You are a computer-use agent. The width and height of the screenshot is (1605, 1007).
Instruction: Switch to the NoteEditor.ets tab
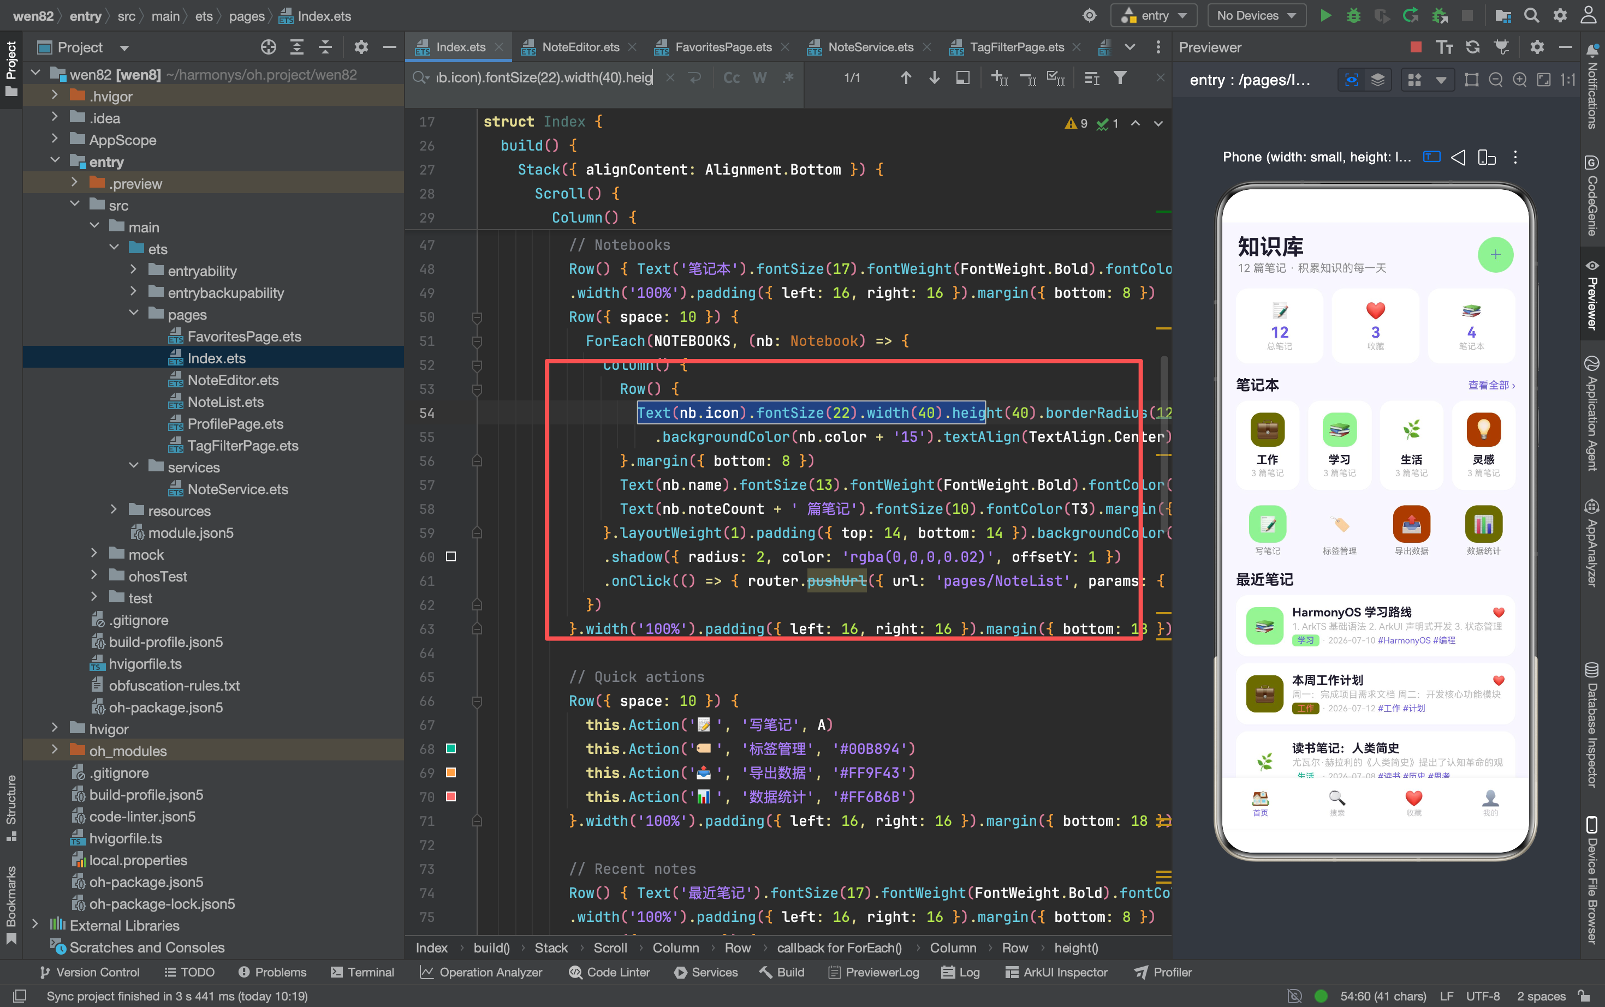580,47
